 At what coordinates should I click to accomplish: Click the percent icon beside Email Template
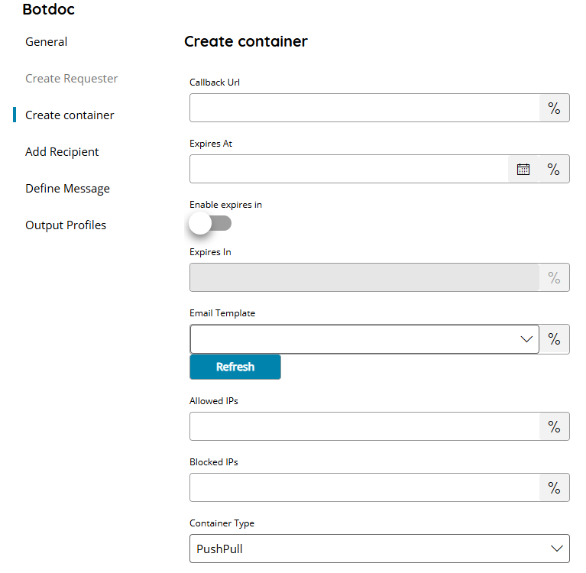click(x=554, y=339)
